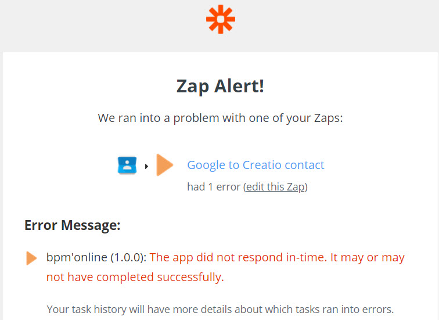This screenshot has height=320, width=439.
Task: Select the 'Zap Alert!' heading
Action: pyautogui.click(x=220, y=86)
